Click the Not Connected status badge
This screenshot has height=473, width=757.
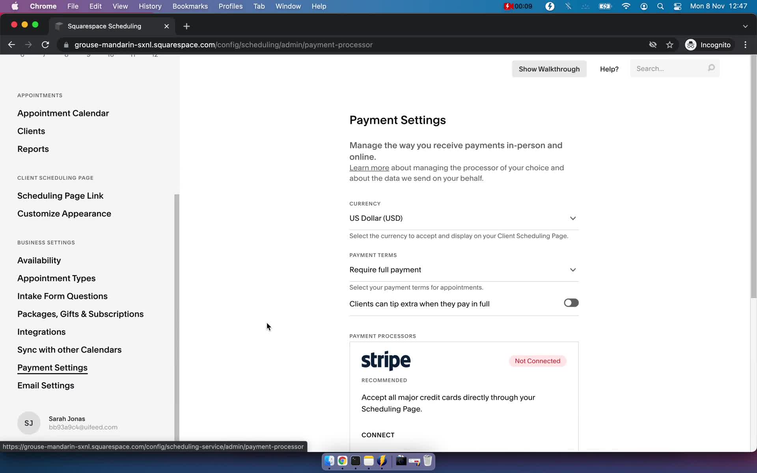pyautogui.click(x=537, y=361)
